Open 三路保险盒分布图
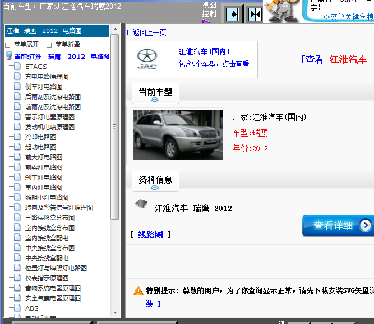 click(x=50, y=218)
